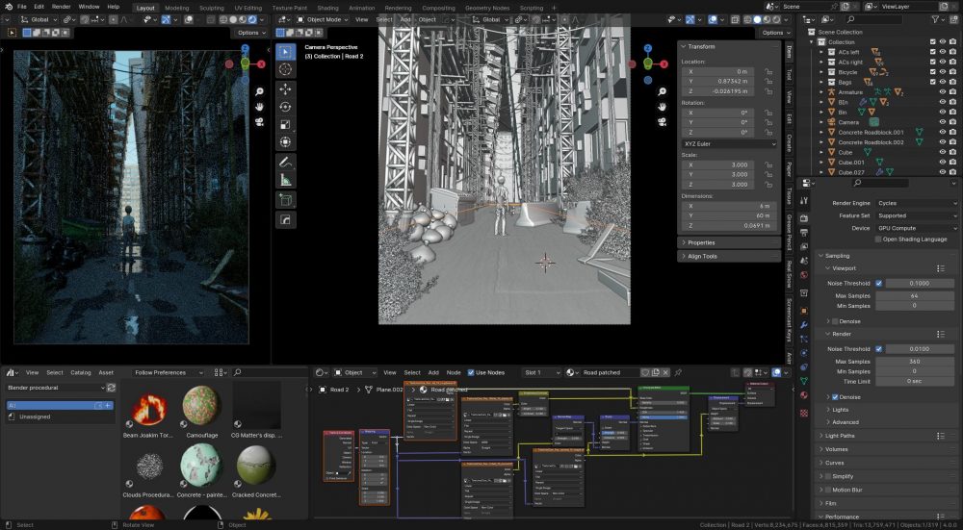963x530 pixels.
Task: Open the Modifiers wrench properties tab
Action: tap(804, 324)
